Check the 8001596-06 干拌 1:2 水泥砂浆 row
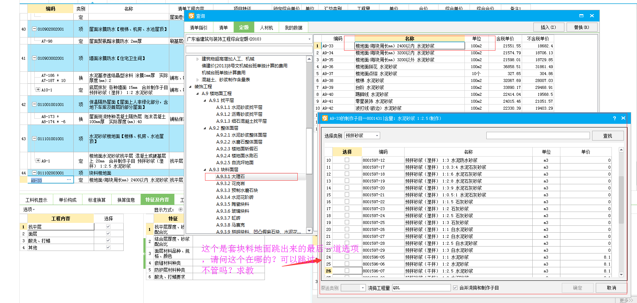637x303 pixels. 347,264
